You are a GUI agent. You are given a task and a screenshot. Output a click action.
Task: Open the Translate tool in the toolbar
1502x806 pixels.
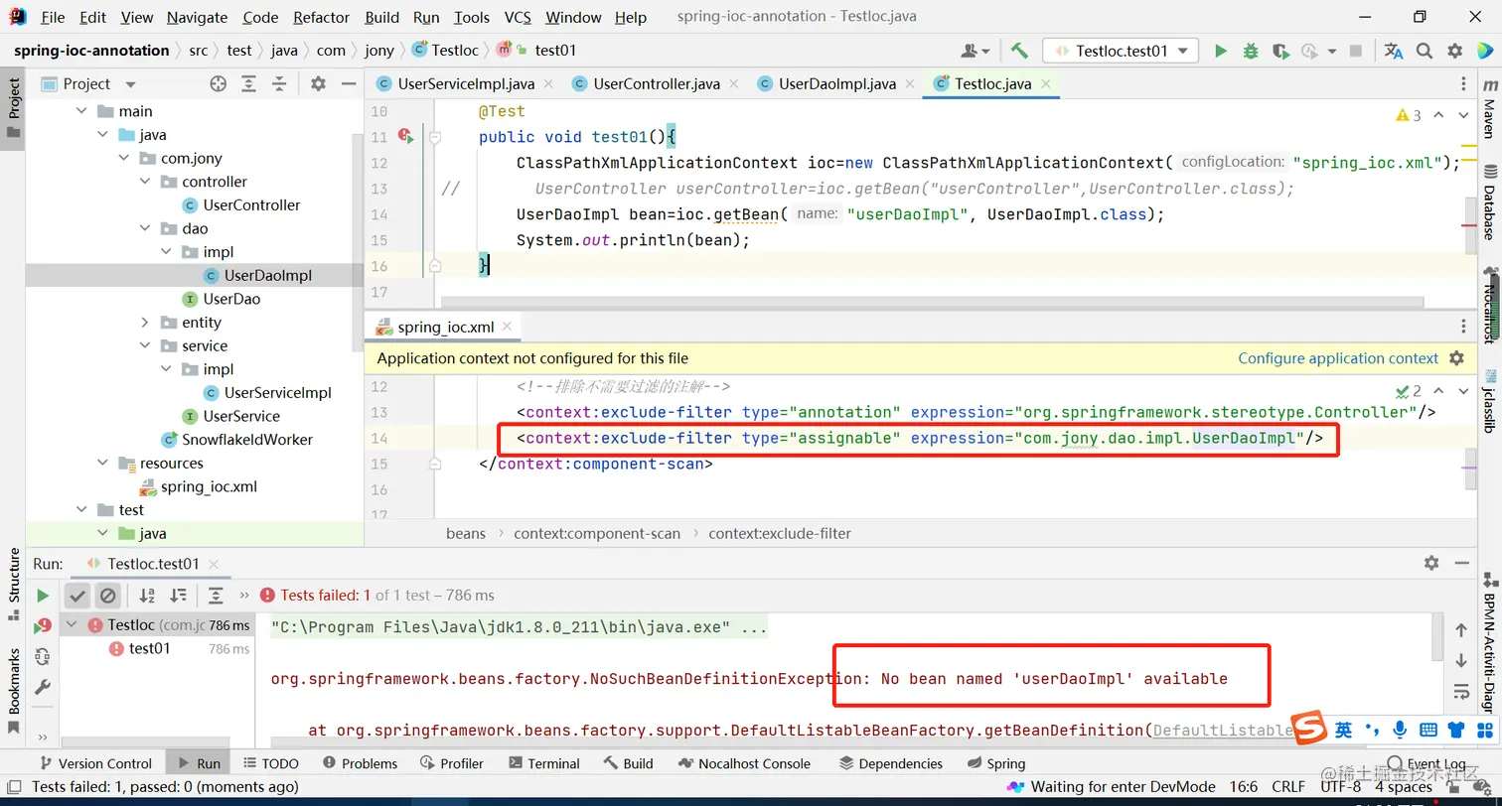1394,51
